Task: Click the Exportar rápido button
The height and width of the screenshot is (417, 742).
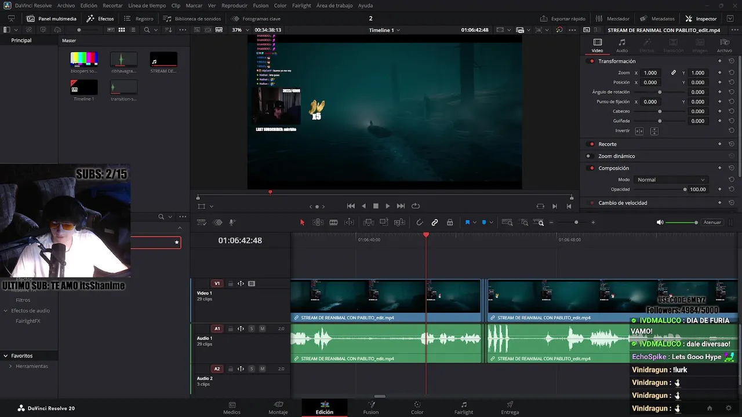Action: coord(562,19)
